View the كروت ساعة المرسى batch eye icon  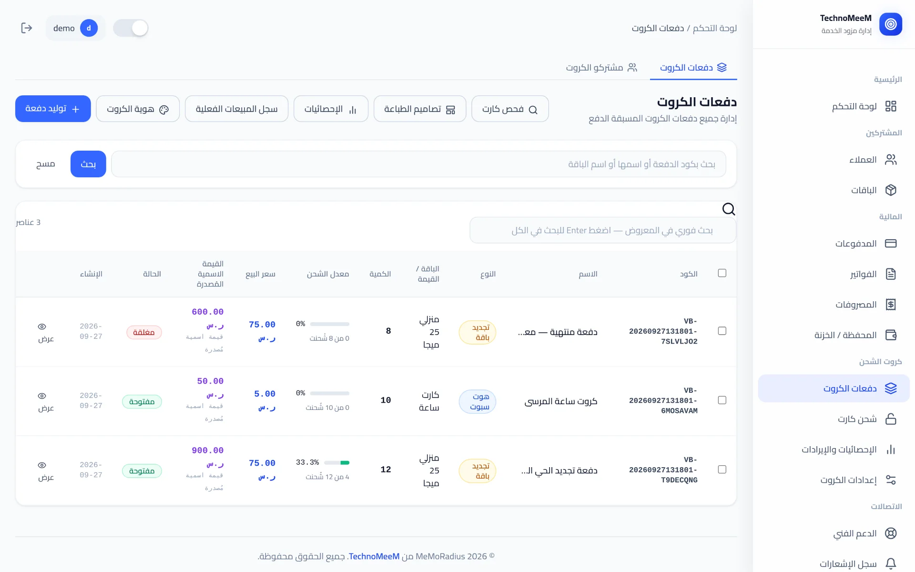[x=42, y=396]
